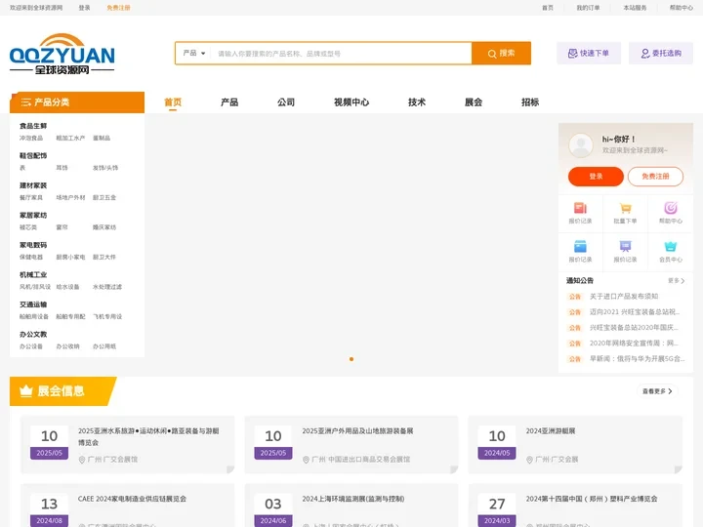Focus the product name search input field
The image size is (703, 527).
[341, 54]
